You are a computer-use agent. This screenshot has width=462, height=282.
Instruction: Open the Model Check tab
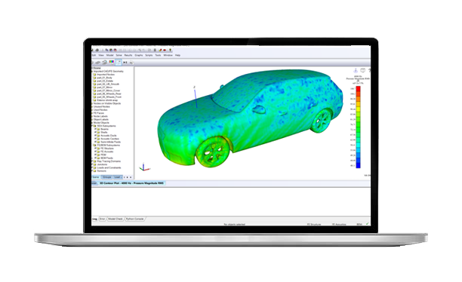tap(115, 219)
